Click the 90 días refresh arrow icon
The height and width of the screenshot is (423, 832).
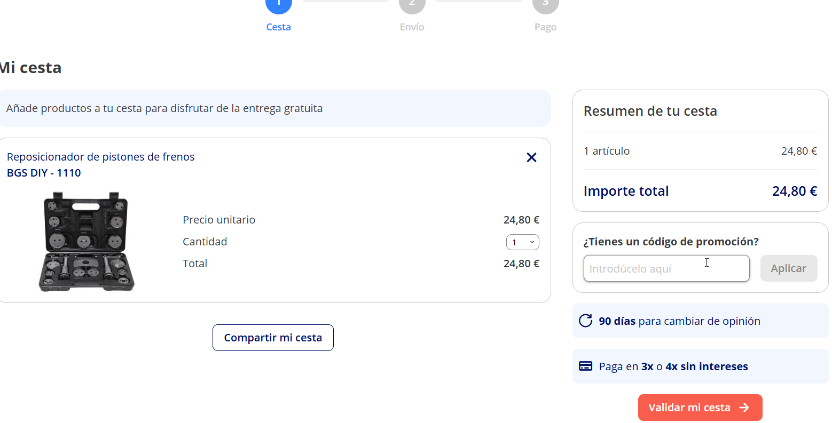(586, 321)
